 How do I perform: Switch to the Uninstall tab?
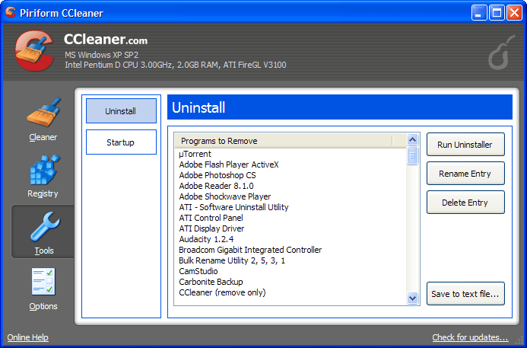121,111
